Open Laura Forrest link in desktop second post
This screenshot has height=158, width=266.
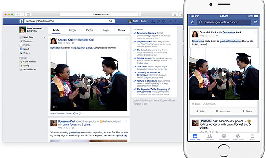click(x=70, y=125)
